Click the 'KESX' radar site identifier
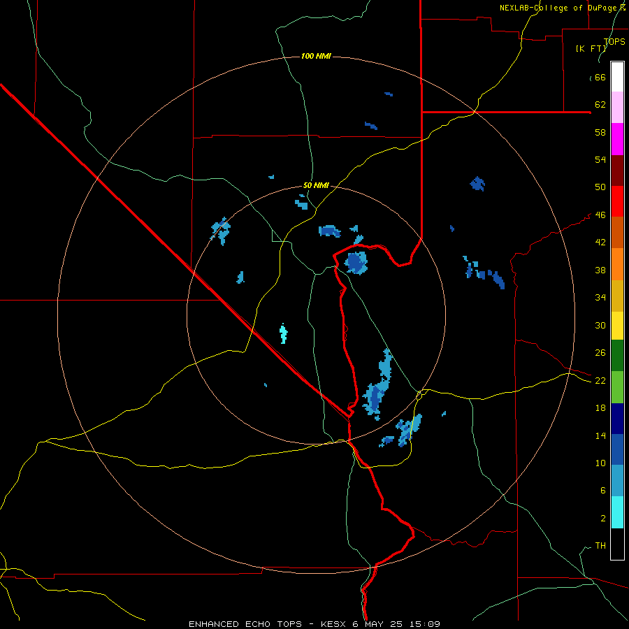Screen dimensions: 629x629 click(x=335, y=624)
